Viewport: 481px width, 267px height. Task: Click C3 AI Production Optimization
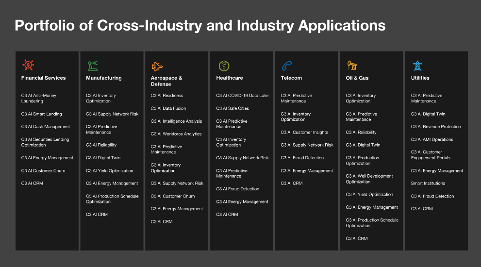[363, 161]
